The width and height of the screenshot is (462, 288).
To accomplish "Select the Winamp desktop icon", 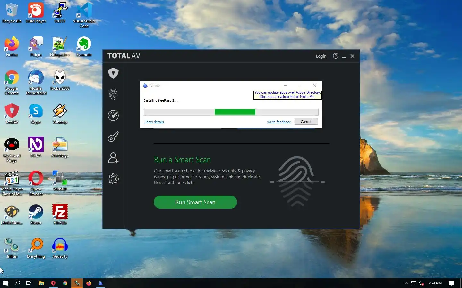I will [x=60, y=114].
